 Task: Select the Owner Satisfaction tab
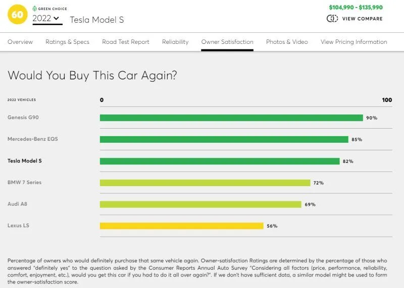[227, 42]
